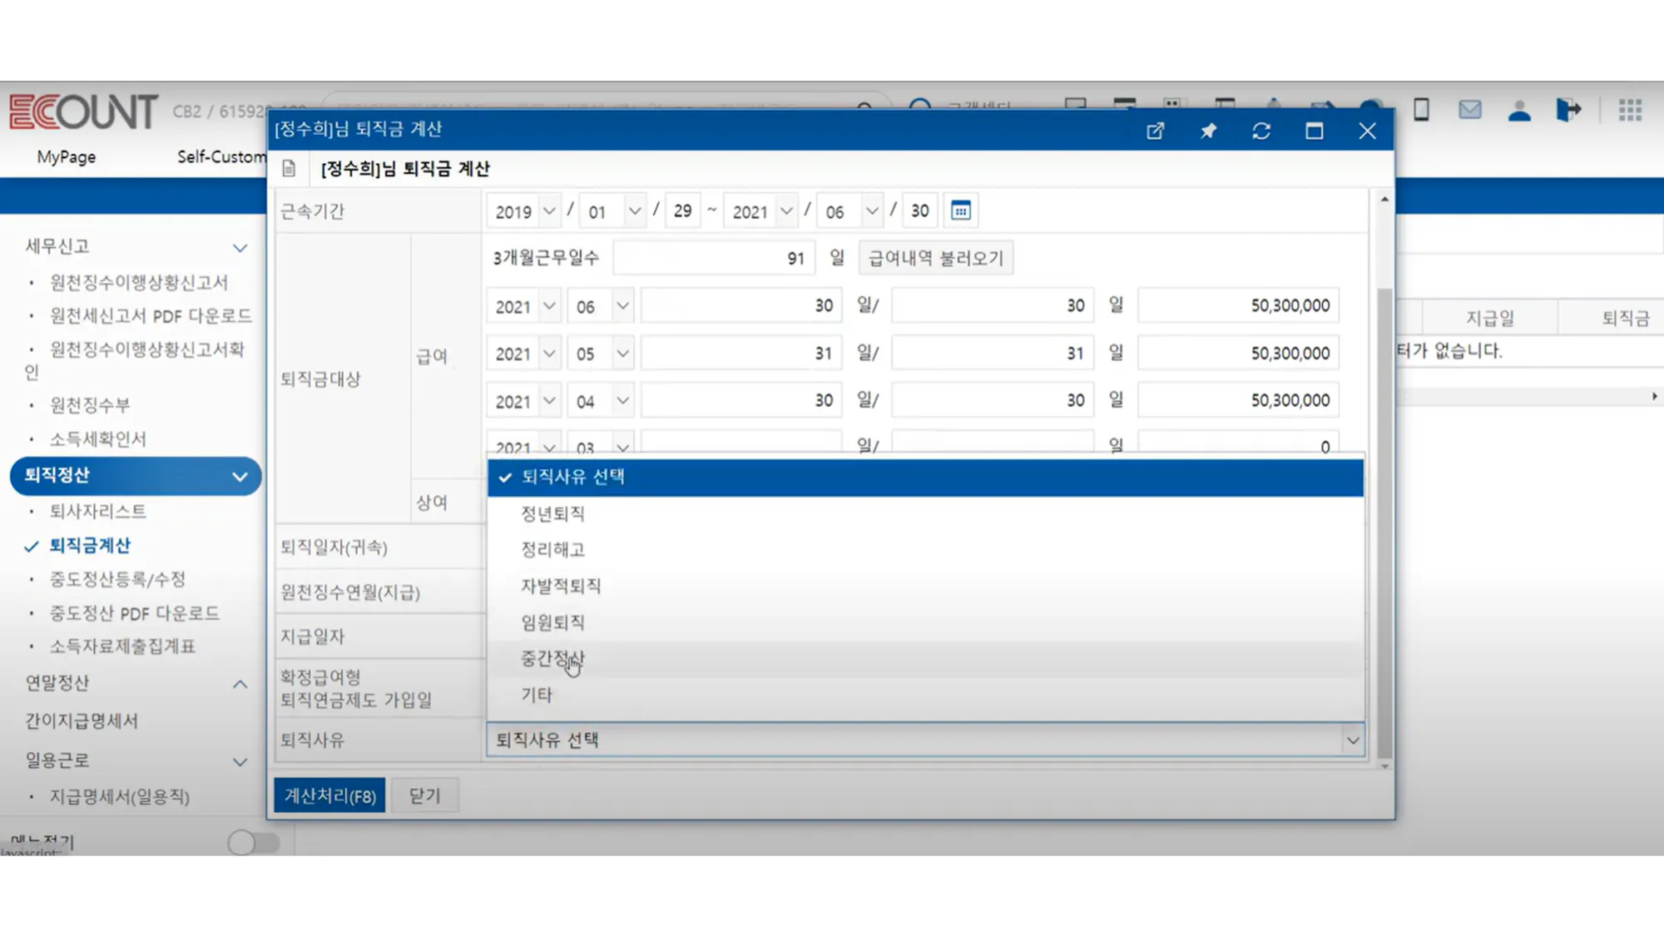
Task: Open 소득세확인서 in sidebar
Action: [x=98, y=438]
